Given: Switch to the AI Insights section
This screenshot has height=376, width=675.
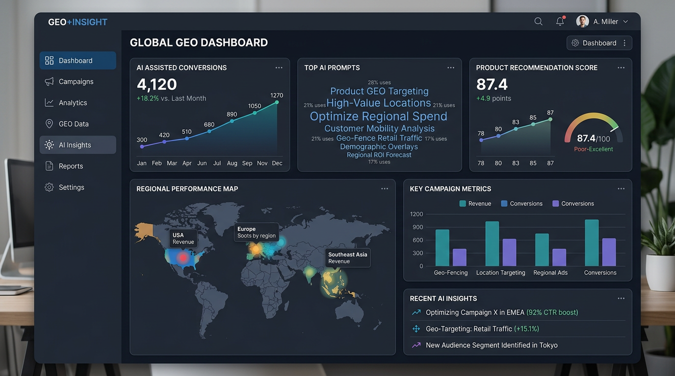Looking at the screenshot, I should click(x=78, y=145).
